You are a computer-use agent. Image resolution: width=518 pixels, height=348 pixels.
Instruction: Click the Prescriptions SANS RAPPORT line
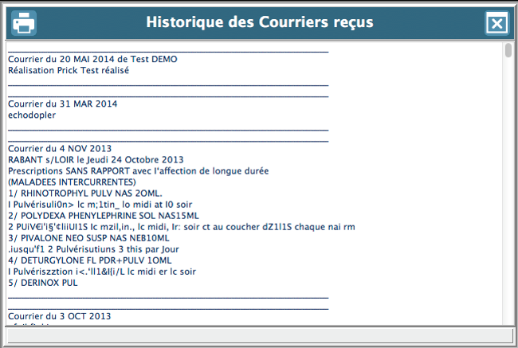tap(139, 170)
